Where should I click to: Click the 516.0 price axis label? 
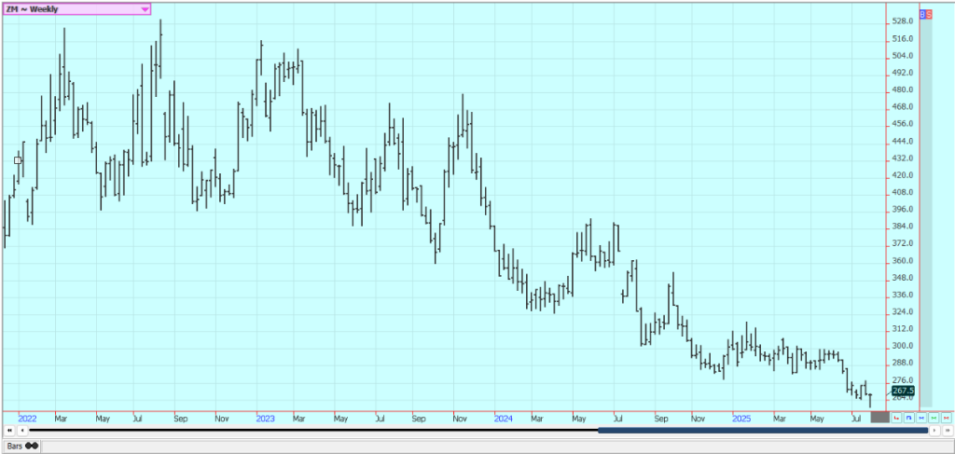[x=903, y=39]
